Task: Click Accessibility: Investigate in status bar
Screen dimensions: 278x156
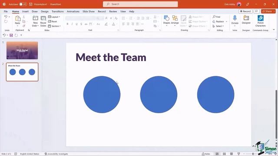Action: [56, 154]
